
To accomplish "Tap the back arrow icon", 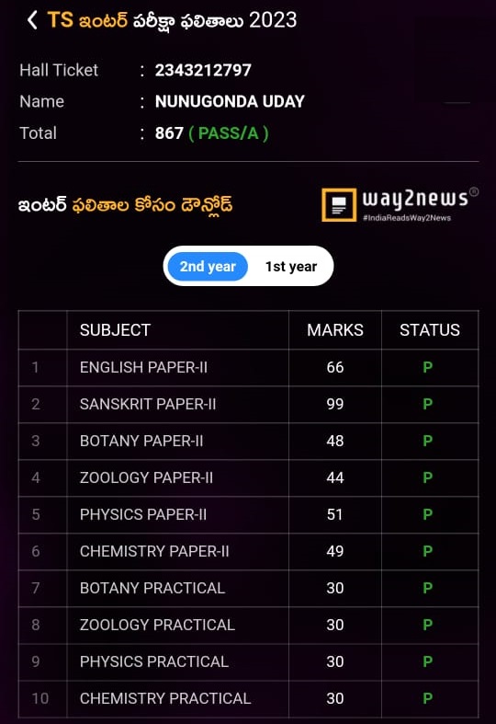I will click(32, 20).
